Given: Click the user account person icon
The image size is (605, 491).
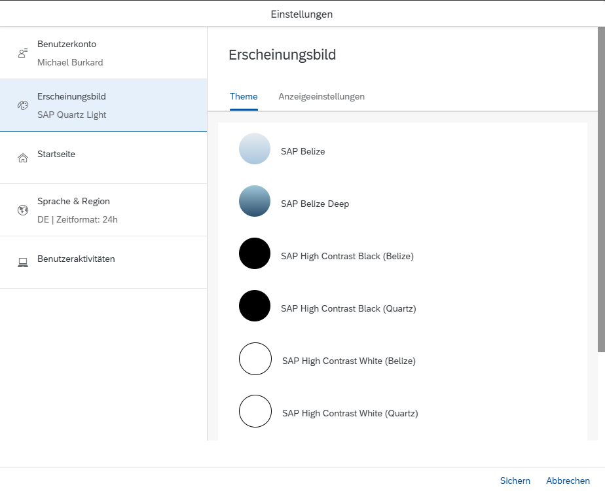Looking at the screenshot, I should [22, 53].
